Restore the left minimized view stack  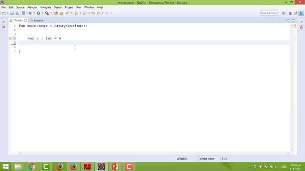tap(3, 22)
